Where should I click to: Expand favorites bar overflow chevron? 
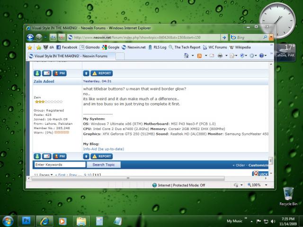(271, 45)
